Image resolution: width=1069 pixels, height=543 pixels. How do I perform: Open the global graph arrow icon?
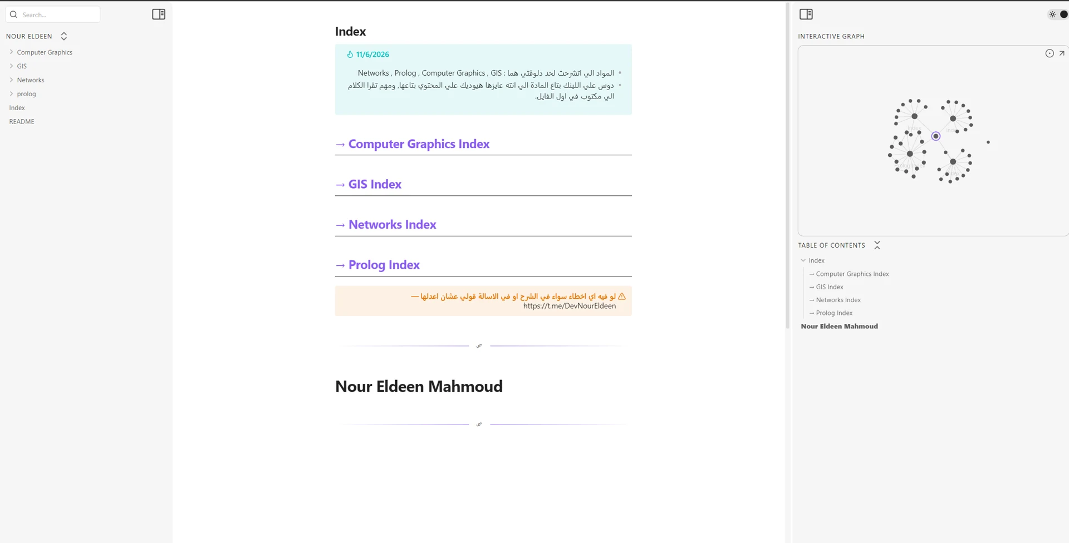(x=1062, y=53)
